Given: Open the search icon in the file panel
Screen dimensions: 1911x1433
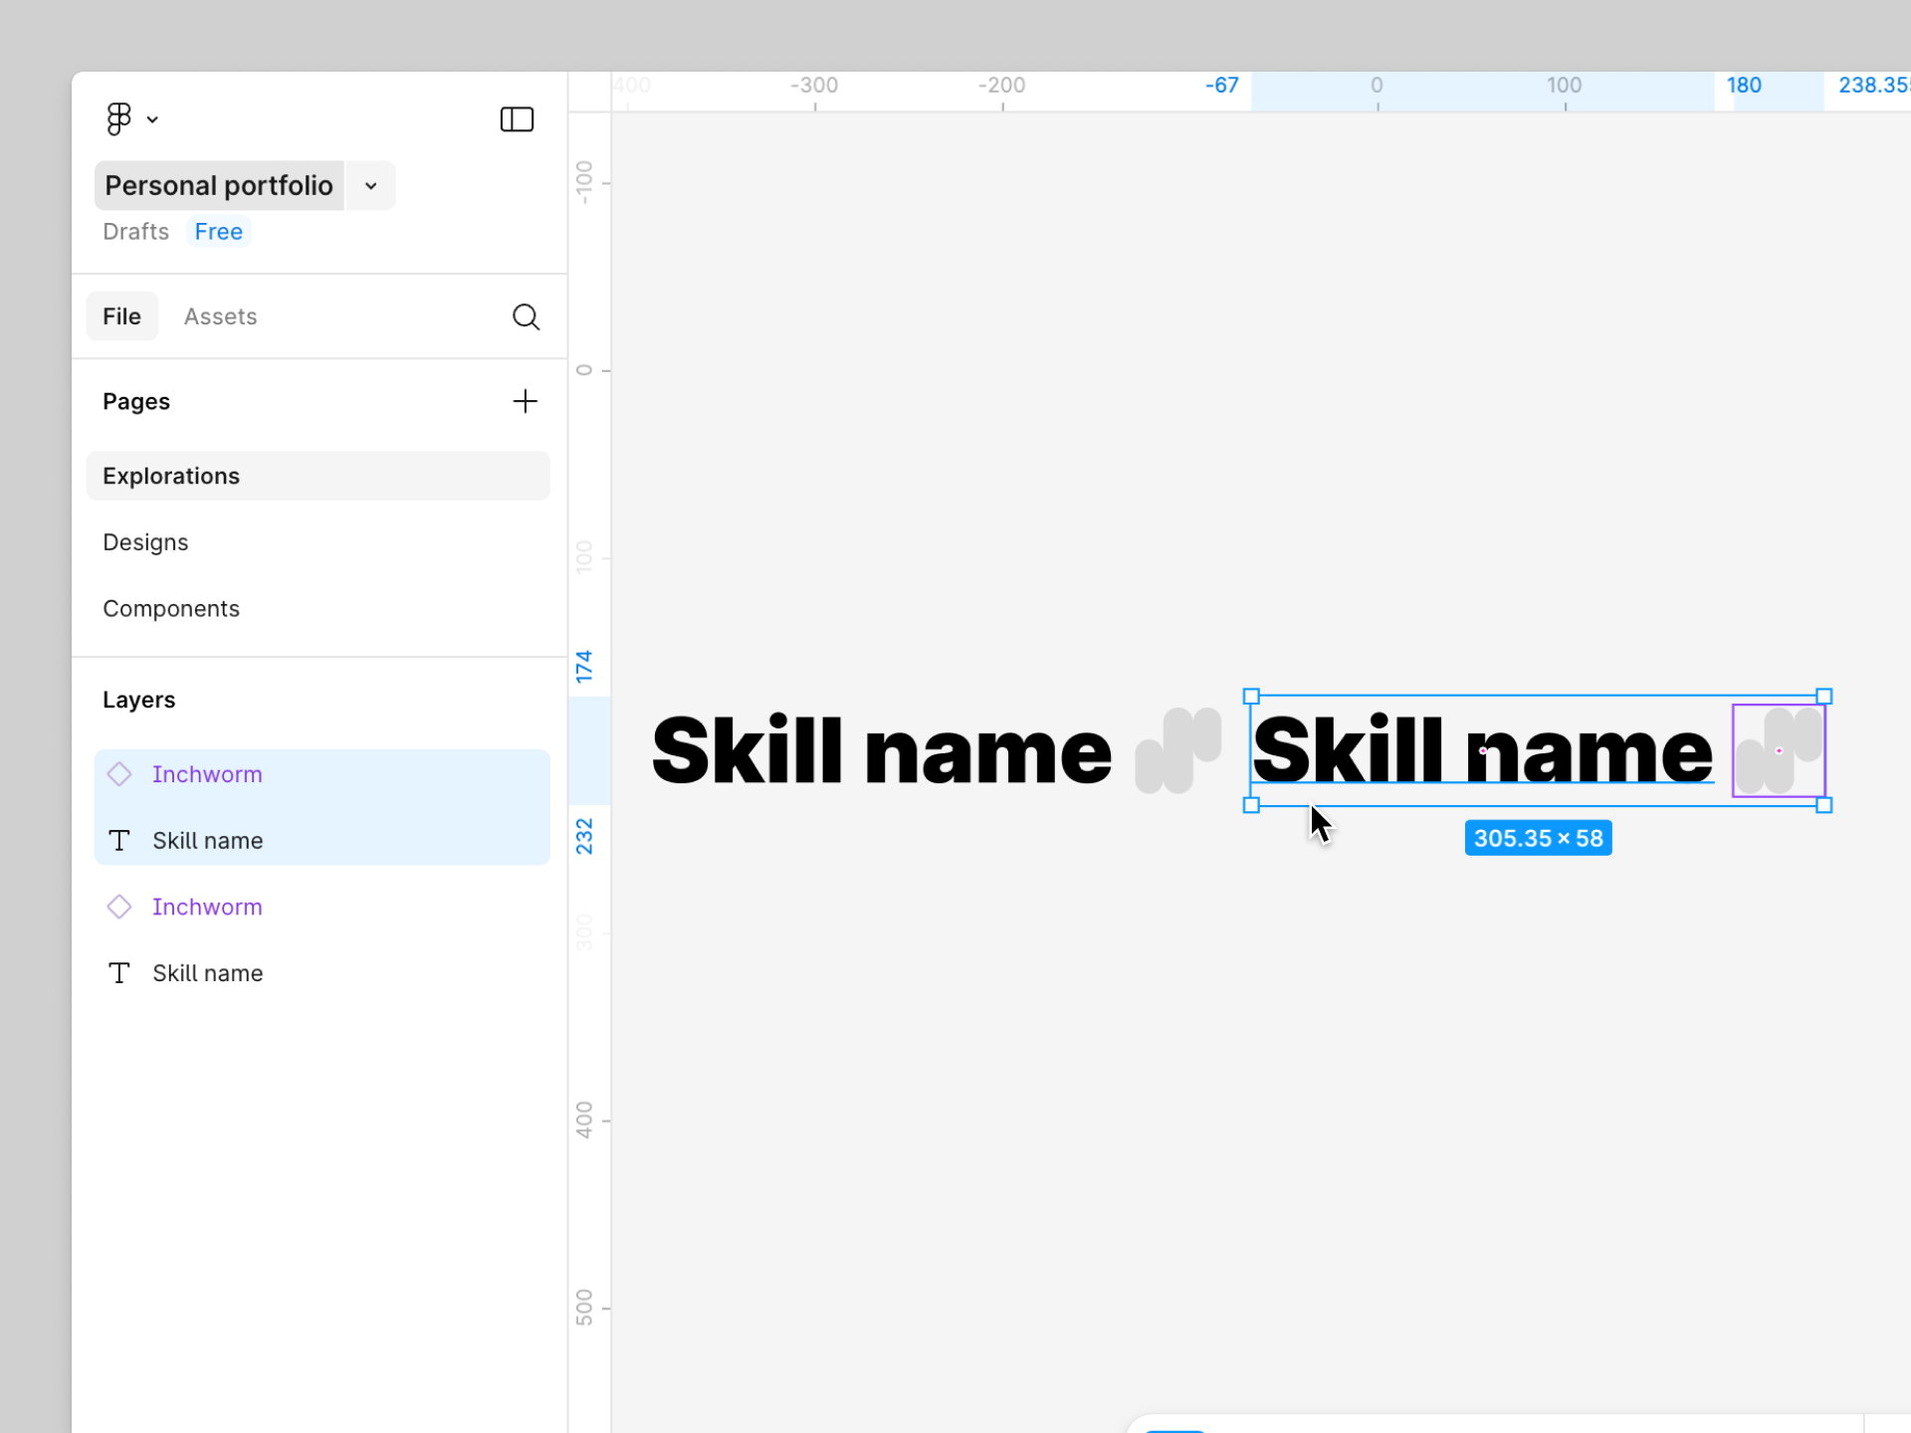Looking at the screenshot, I should 526,316.
